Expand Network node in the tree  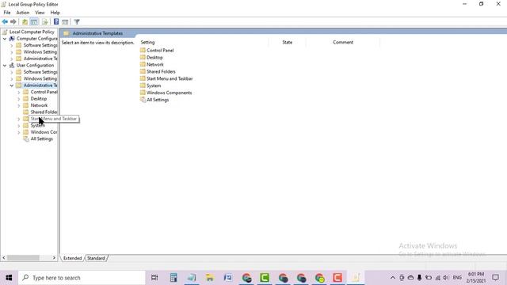(x=19, y=105)
